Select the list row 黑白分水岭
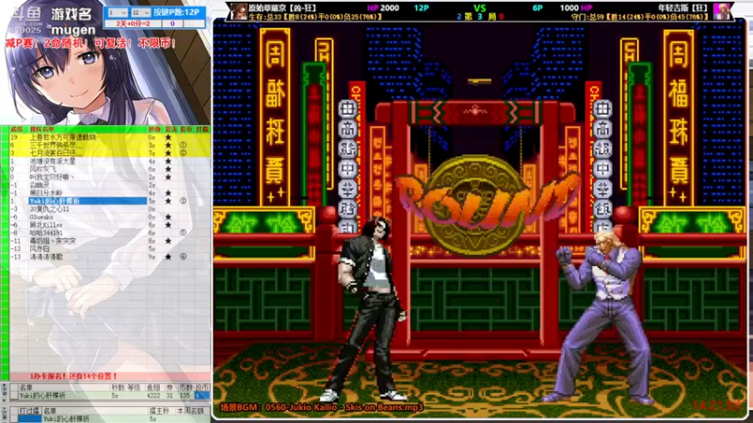 point(109,193)
